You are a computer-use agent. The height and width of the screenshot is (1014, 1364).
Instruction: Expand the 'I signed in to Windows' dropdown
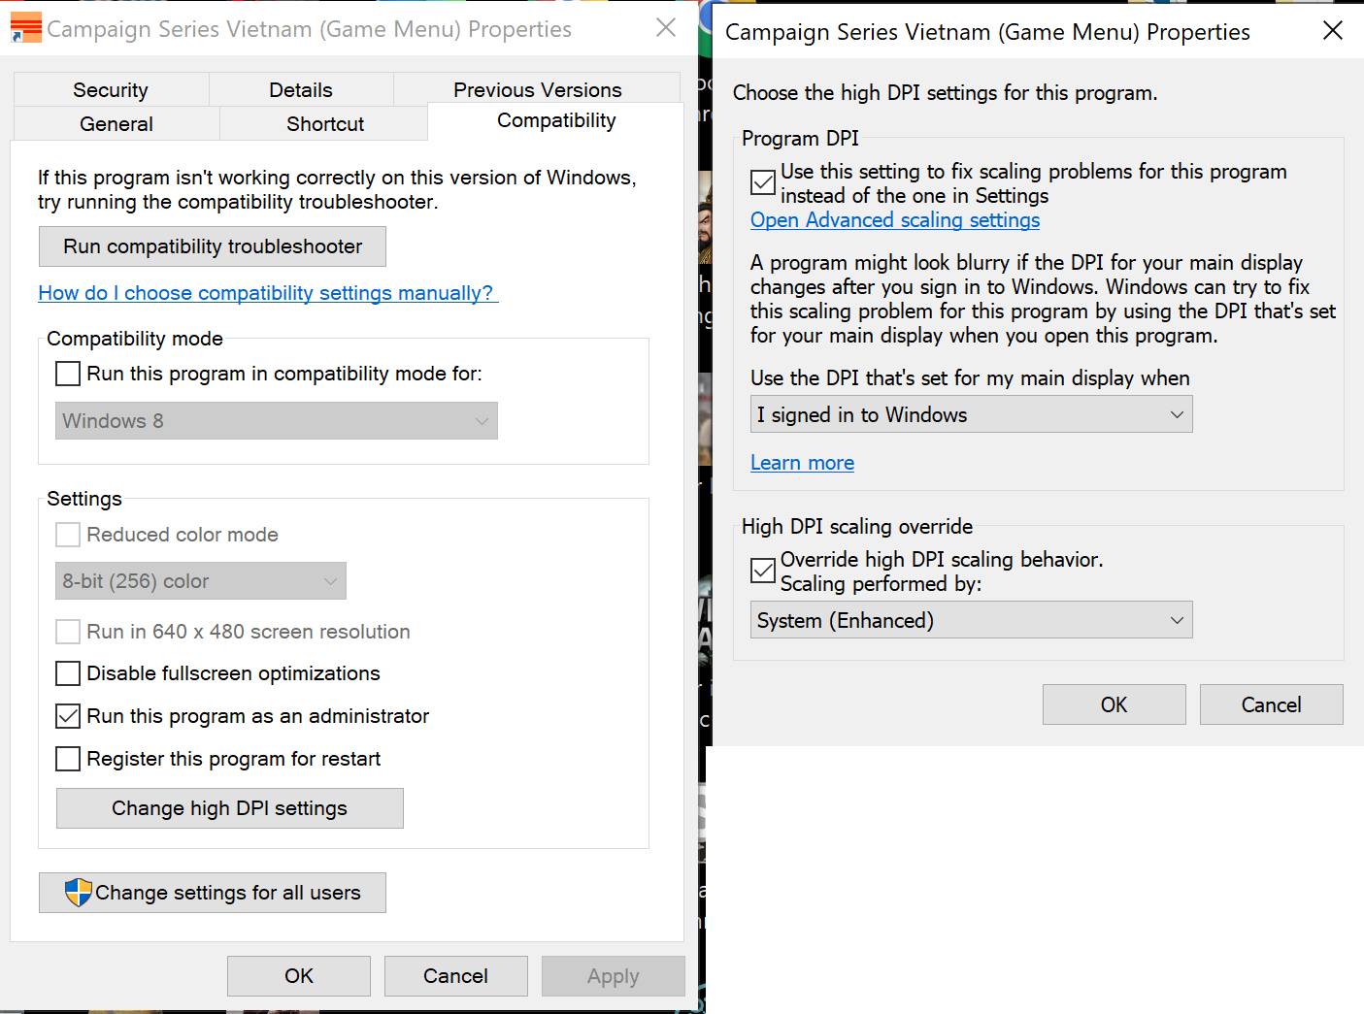click(972, 414)
